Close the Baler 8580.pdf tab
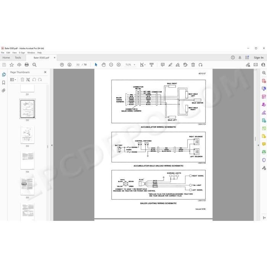This screenshot has width=267, height=267. tap(55, 58)
